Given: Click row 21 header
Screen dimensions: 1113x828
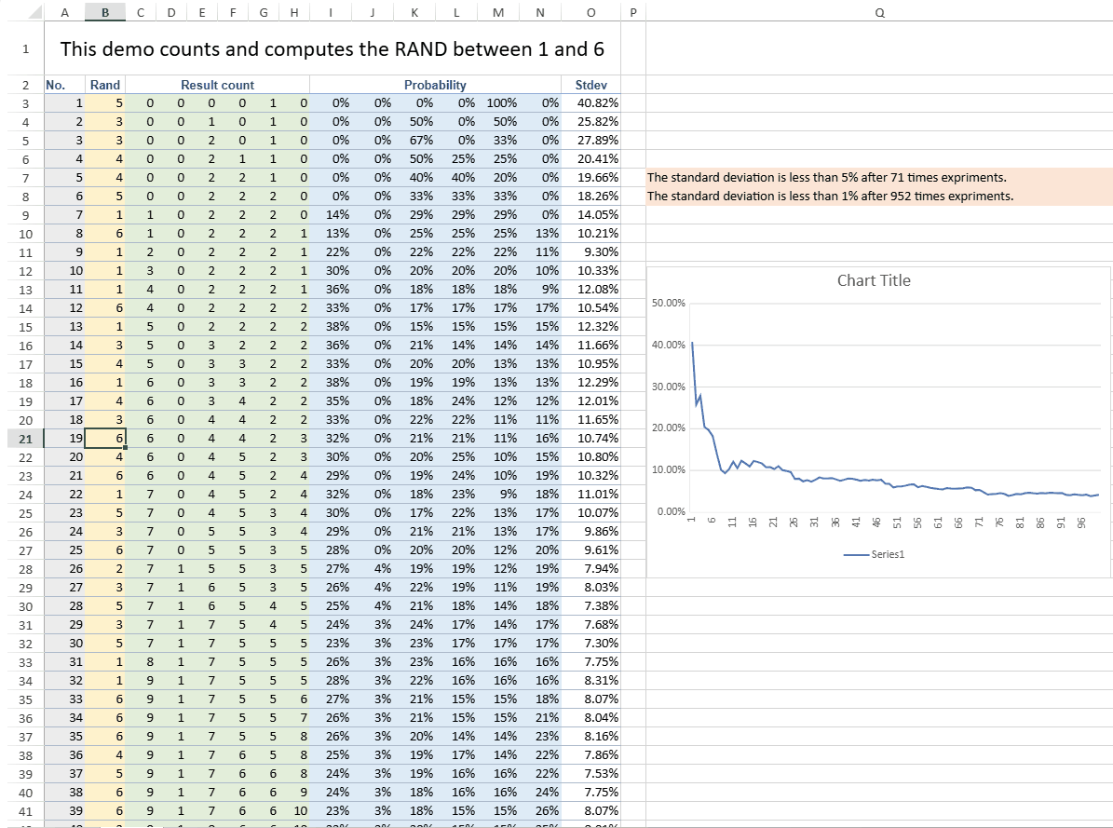Looking at the screenshot, I should [x=21, y=439].
